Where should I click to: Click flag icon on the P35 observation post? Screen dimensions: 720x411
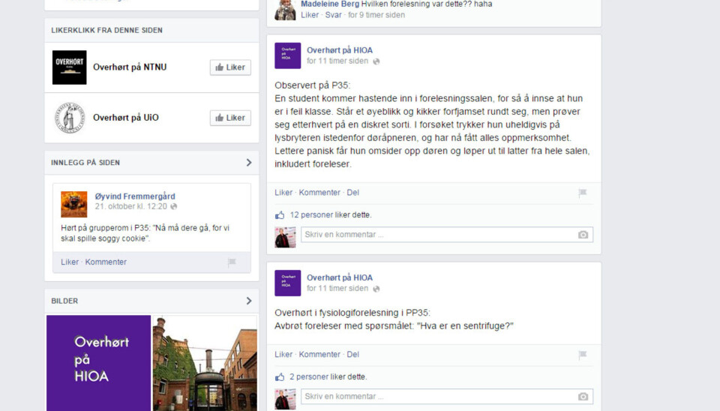582,193
